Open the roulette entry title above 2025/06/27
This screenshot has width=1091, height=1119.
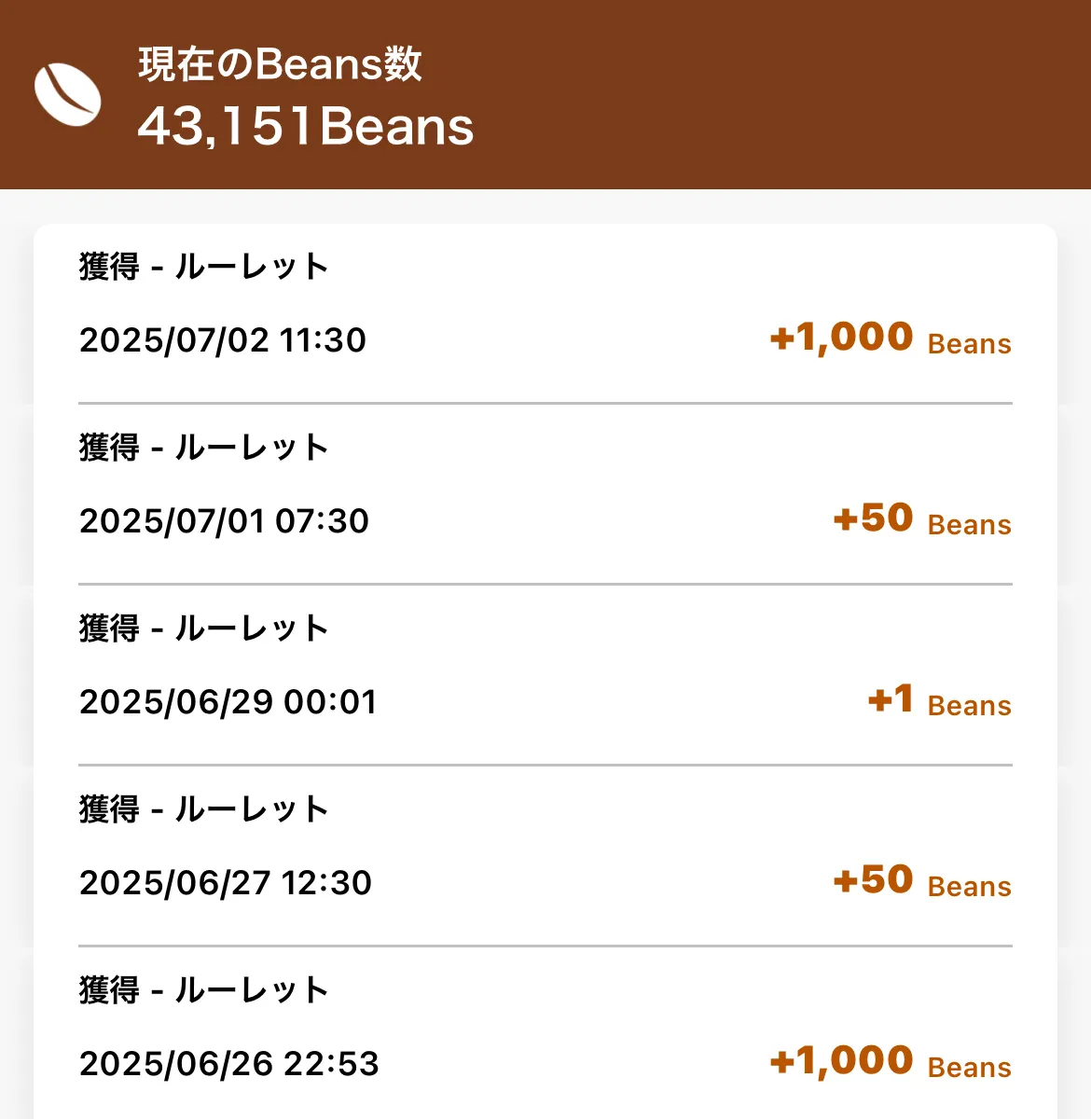point(204,809)
